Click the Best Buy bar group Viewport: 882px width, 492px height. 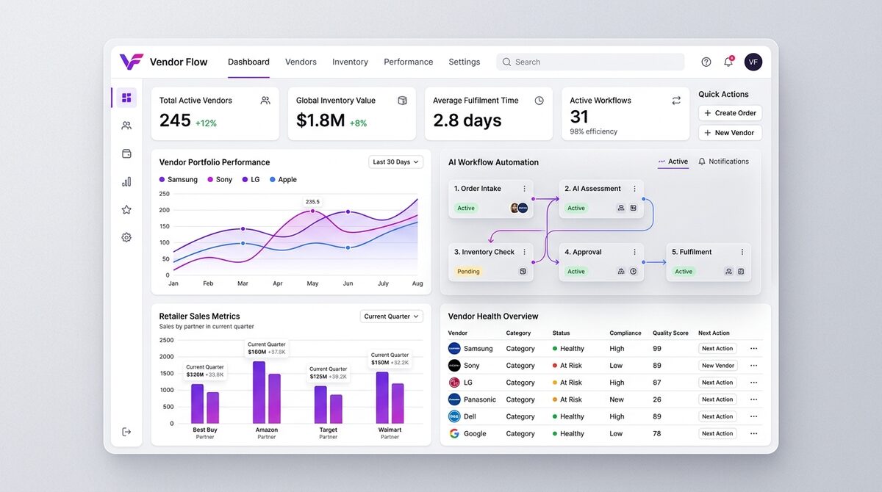coord(205,403)
